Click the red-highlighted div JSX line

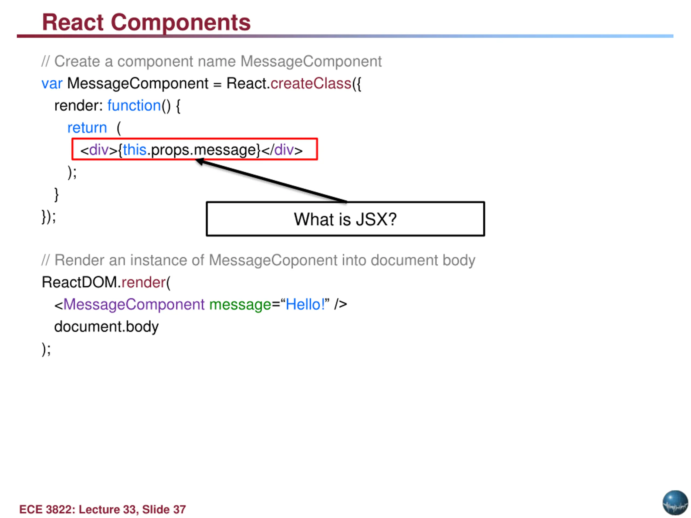click(195, 149)
